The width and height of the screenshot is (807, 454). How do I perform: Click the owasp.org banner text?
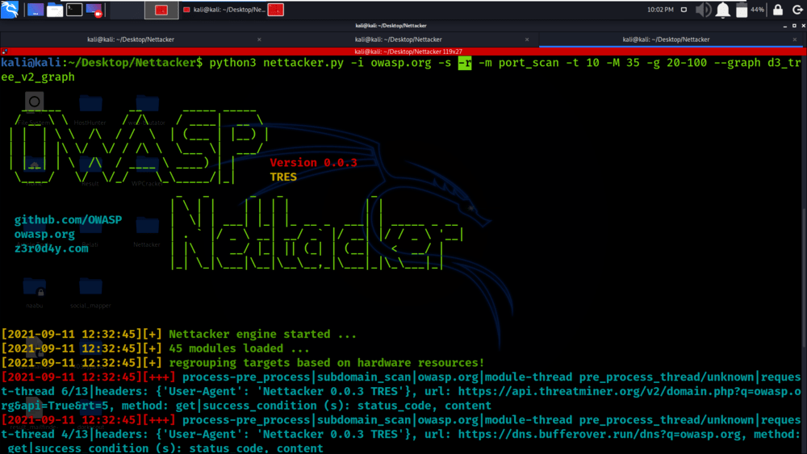click(x=44, y=235)
